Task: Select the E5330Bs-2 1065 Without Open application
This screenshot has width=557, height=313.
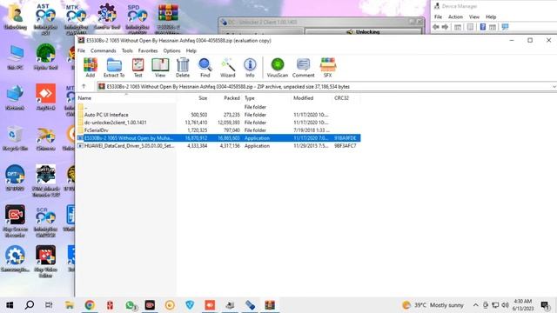Action: [x=218, y=138]
